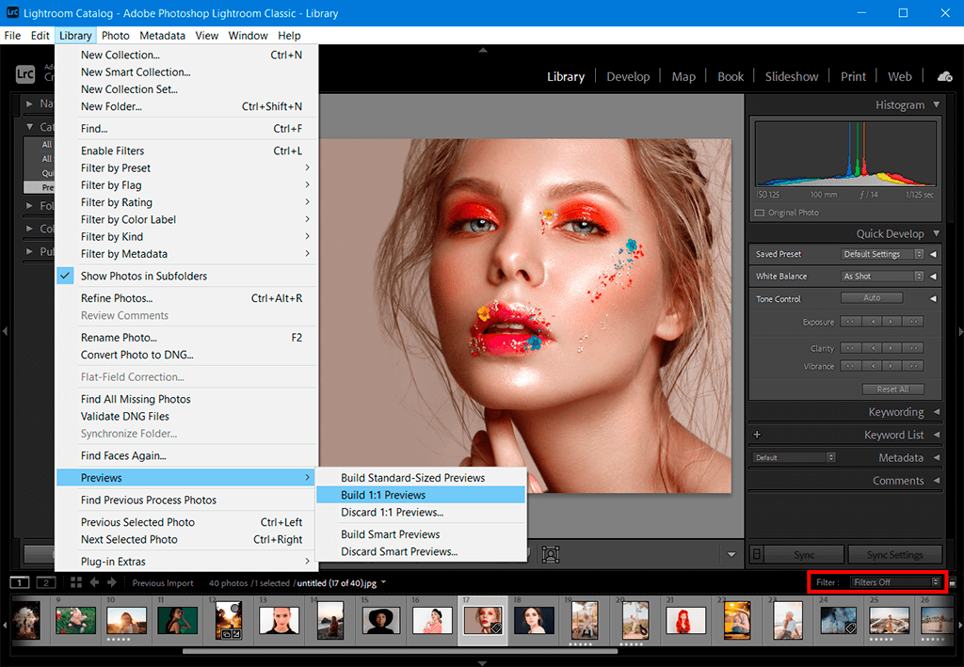Open the toolbar options dropdown arrow

pyautogui.click(x=731, y=555)
